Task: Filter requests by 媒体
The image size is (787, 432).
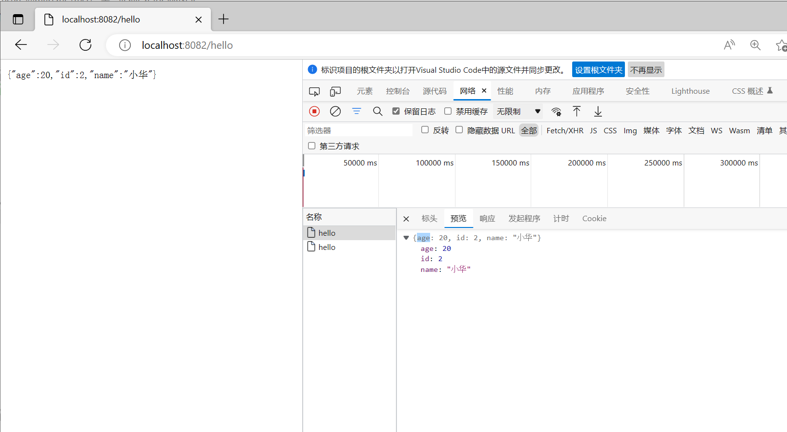Action: 651,130
